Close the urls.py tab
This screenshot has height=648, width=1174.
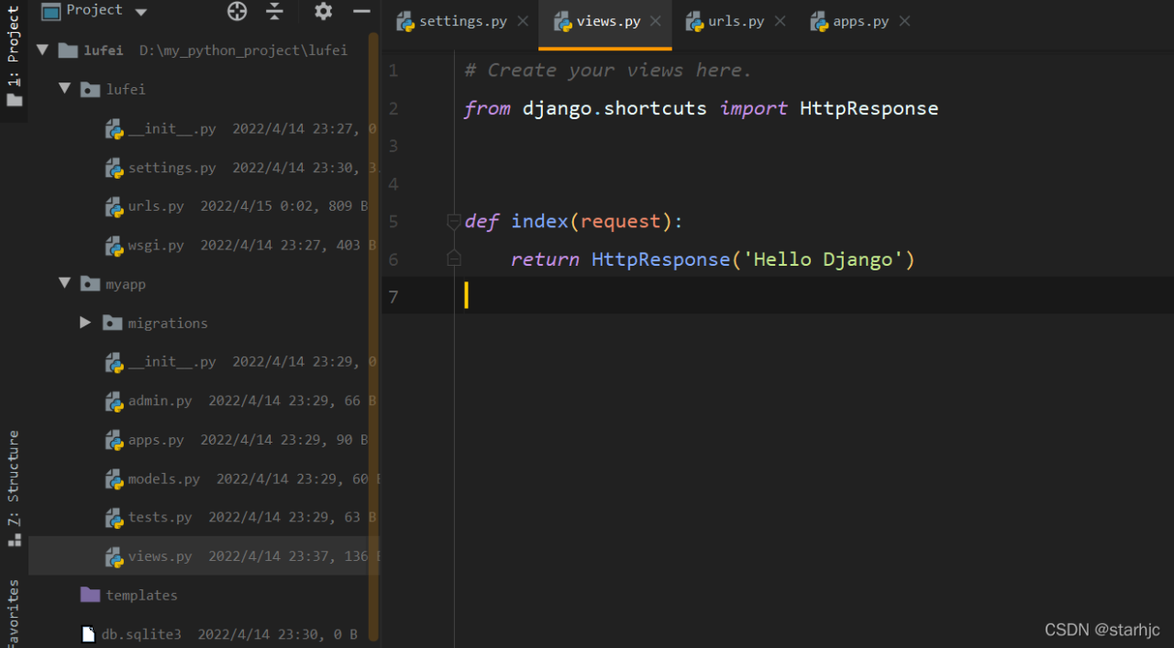pyautogui.click(x=780, y=21)
